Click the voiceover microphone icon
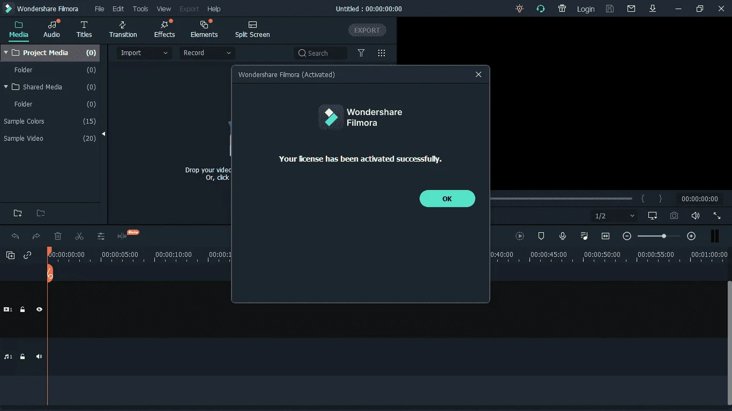This screenshot has height=411, width=732. tap(563, 236)
